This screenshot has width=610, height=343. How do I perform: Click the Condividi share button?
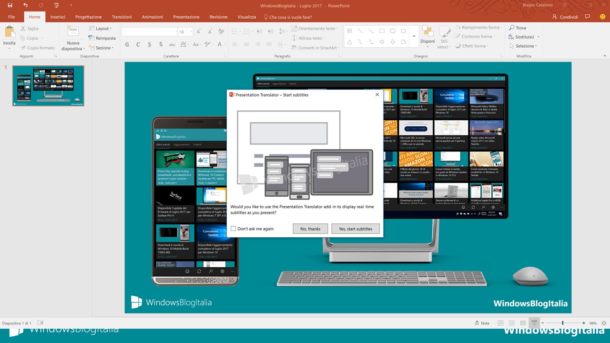(565, 17)
